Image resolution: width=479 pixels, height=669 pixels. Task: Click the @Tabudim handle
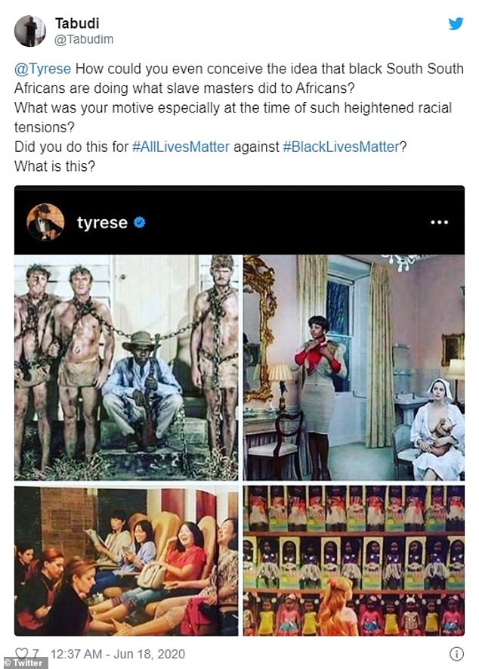point(84,39)
